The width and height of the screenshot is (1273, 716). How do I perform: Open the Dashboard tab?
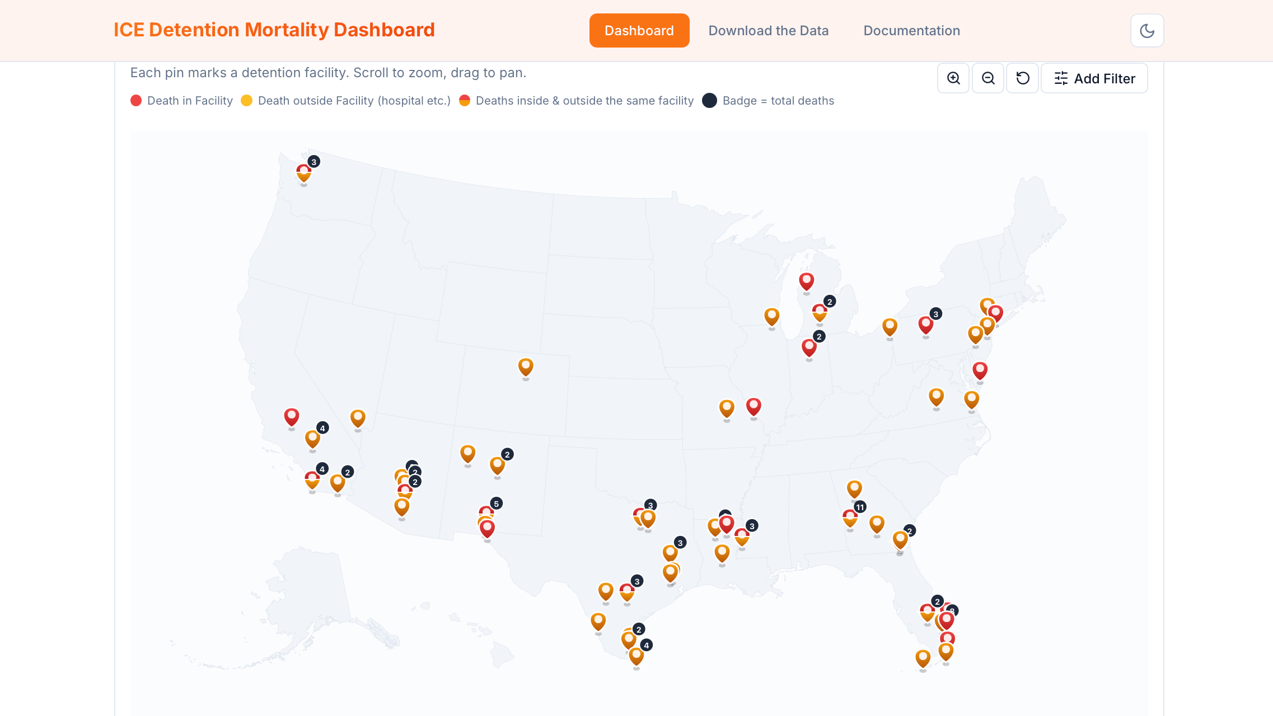[639, 31]
